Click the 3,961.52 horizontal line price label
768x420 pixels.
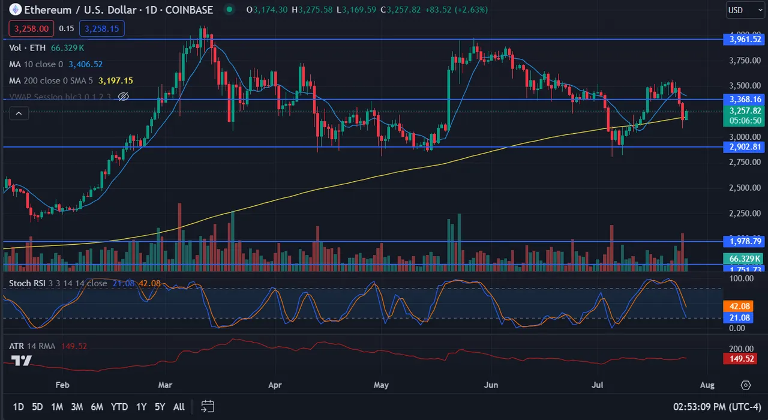(x=745, y=39)
